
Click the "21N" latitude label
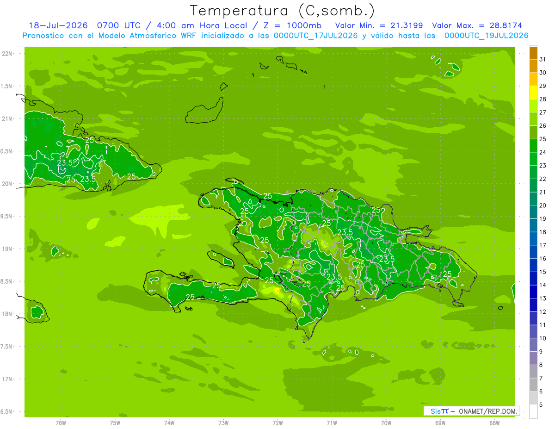pos(7,118)
